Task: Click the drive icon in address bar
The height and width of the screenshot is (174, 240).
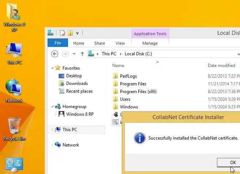Action: click(91, 53)
